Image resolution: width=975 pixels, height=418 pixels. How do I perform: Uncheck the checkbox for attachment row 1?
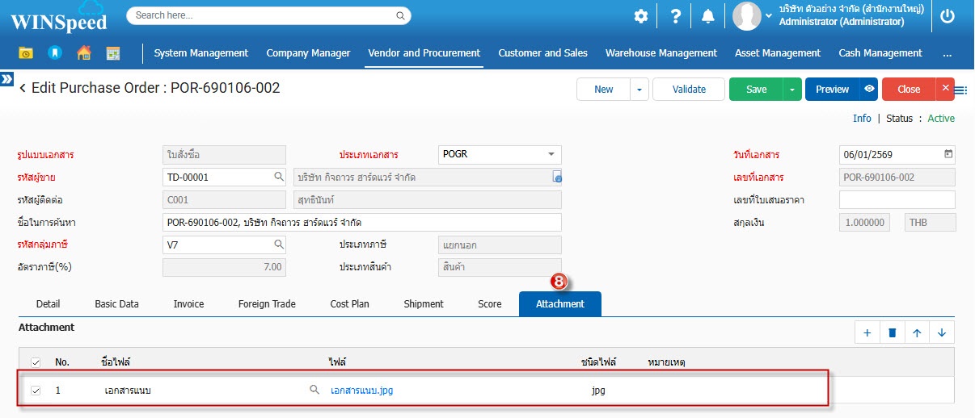[x=36, y=391]
